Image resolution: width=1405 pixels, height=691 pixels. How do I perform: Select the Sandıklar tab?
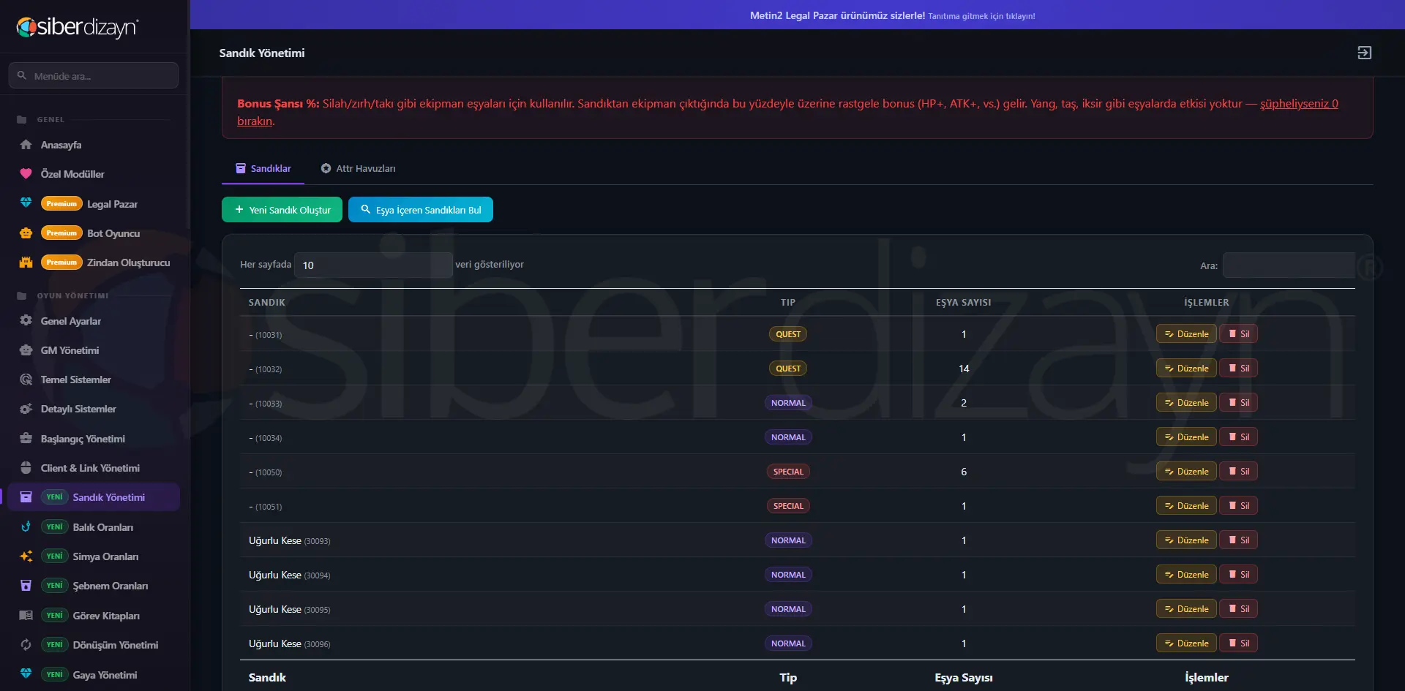click(x=263, y=168)
